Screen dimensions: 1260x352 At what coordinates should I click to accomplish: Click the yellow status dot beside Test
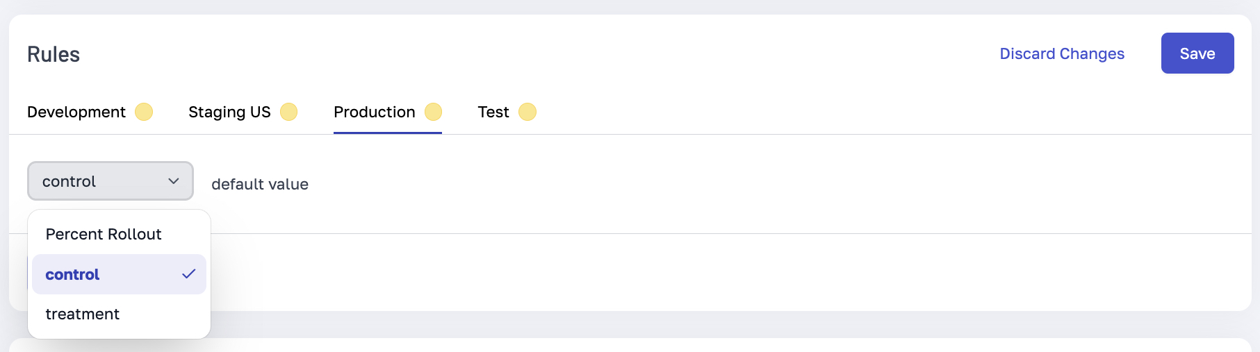click(x=527, y=112)
